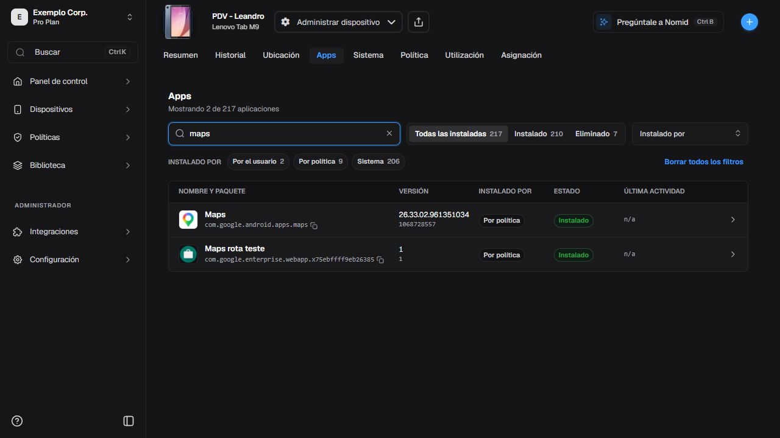This screenshot has height=438, width=780.
Task: Click the share/export icon button
Action: click(418, 22)
